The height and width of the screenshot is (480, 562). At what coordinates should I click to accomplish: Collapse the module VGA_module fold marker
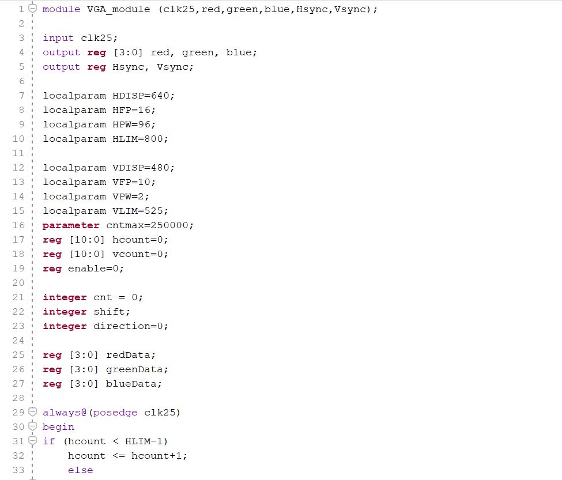click(32, 9)
